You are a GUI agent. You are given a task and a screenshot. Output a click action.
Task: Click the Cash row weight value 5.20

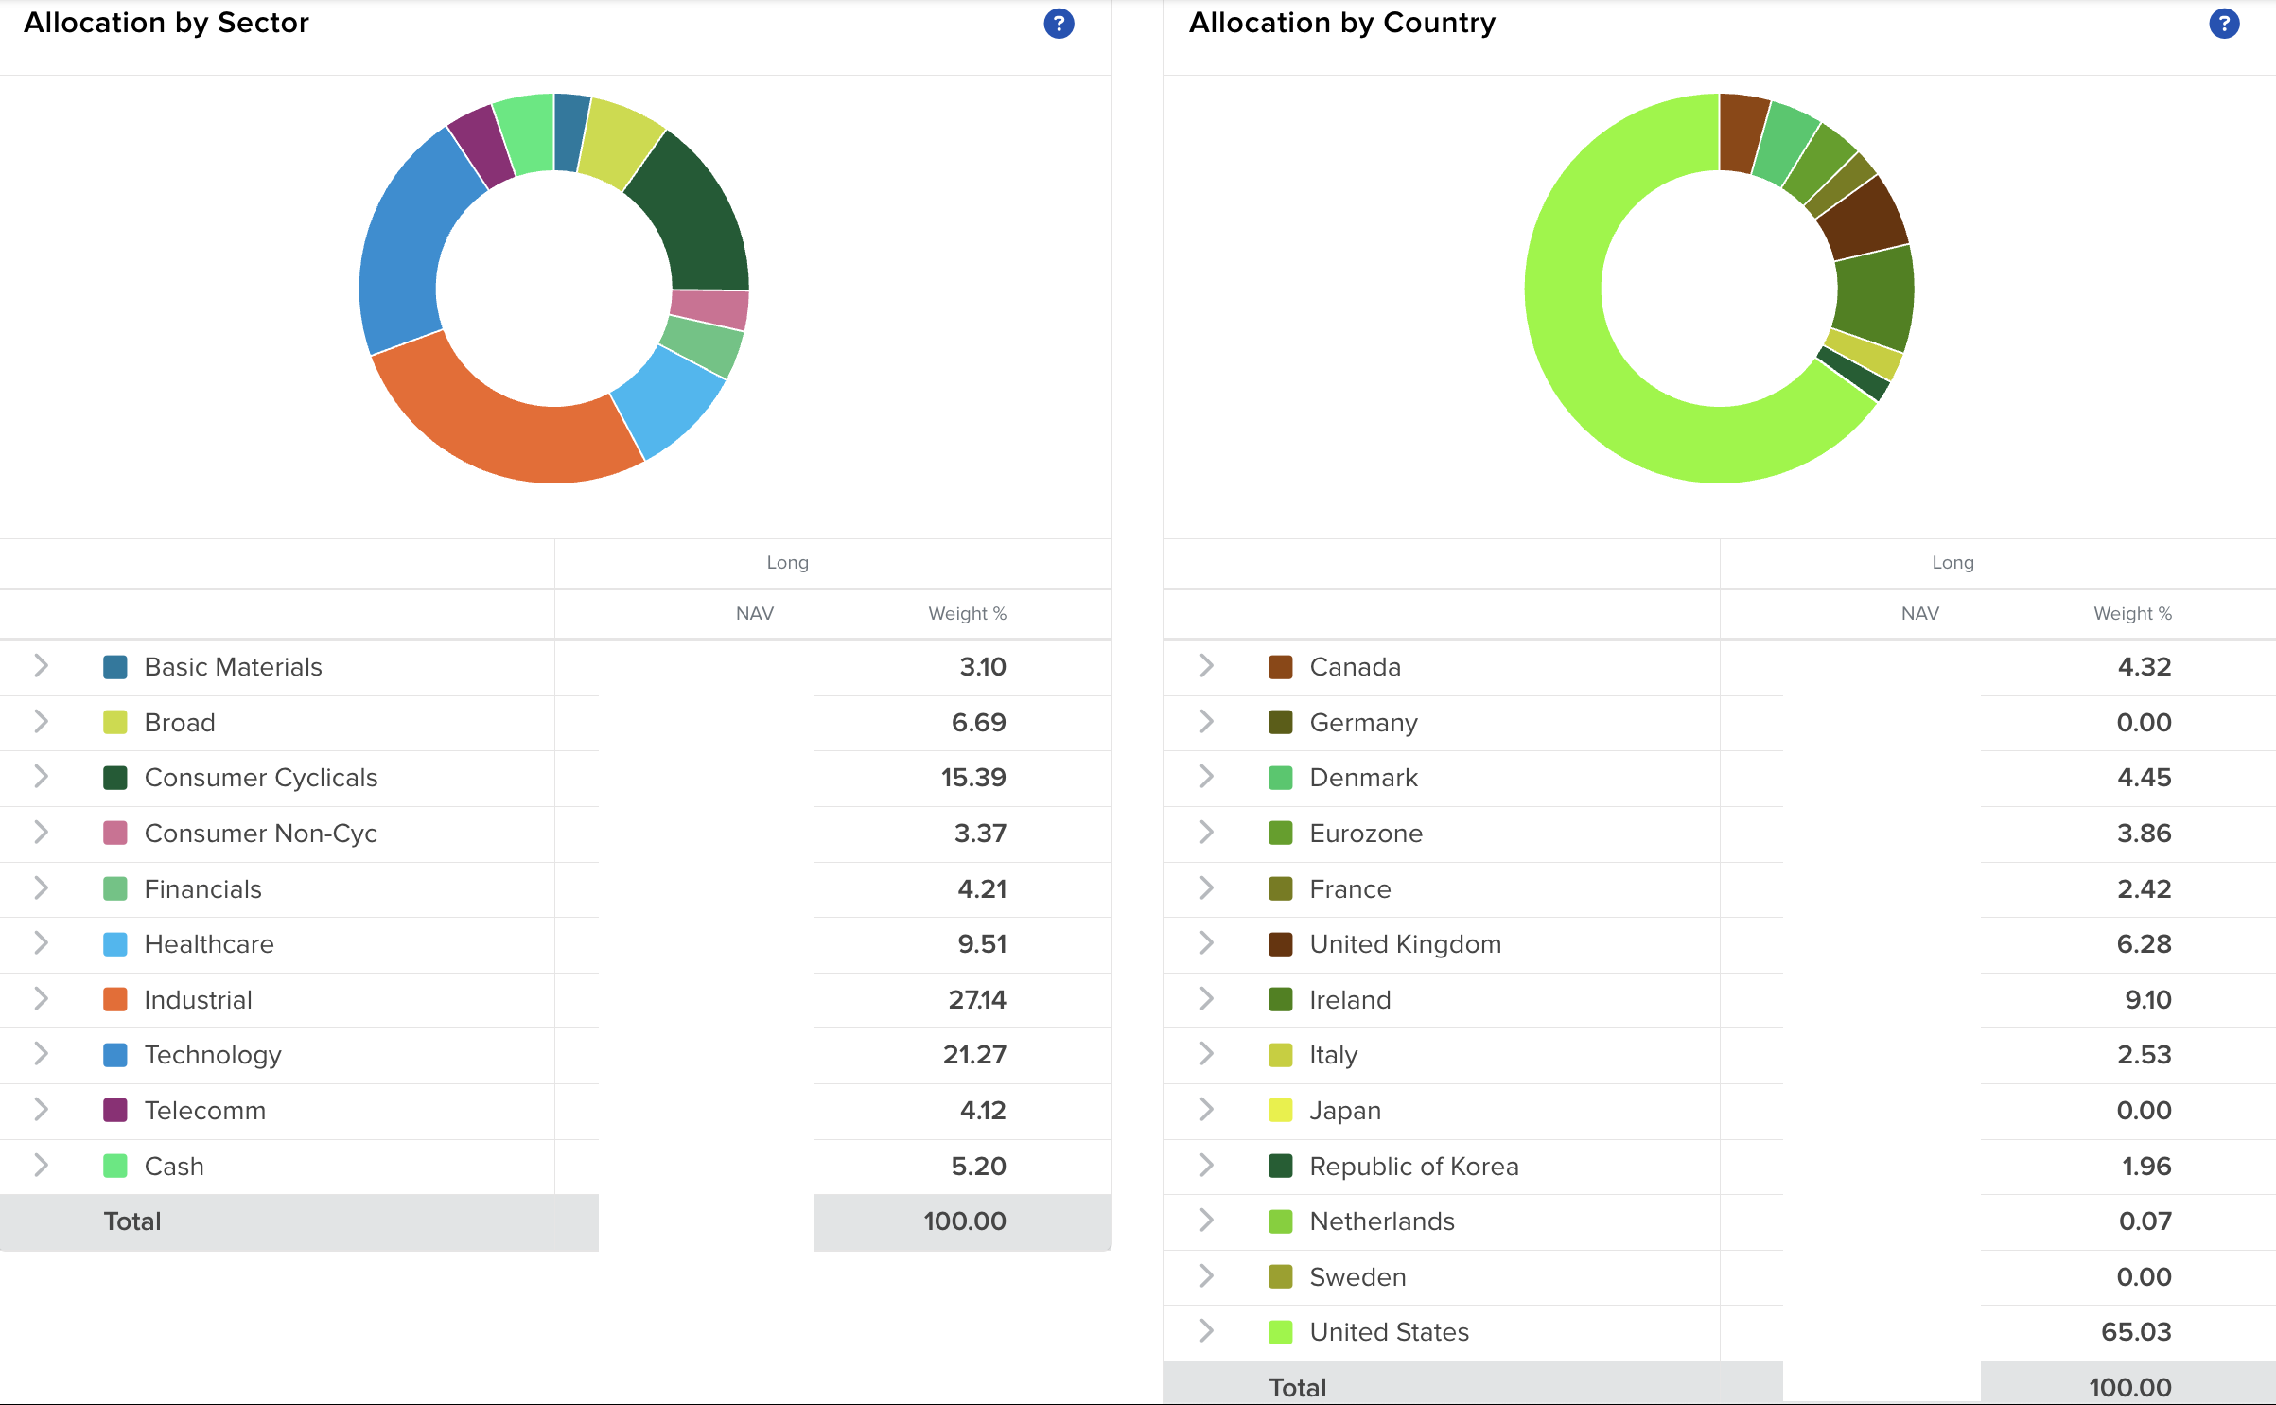click(x=978, y=1166)
